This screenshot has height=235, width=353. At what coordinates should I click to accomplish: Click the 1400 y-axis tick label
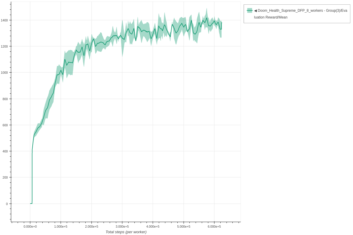point(5,20)
